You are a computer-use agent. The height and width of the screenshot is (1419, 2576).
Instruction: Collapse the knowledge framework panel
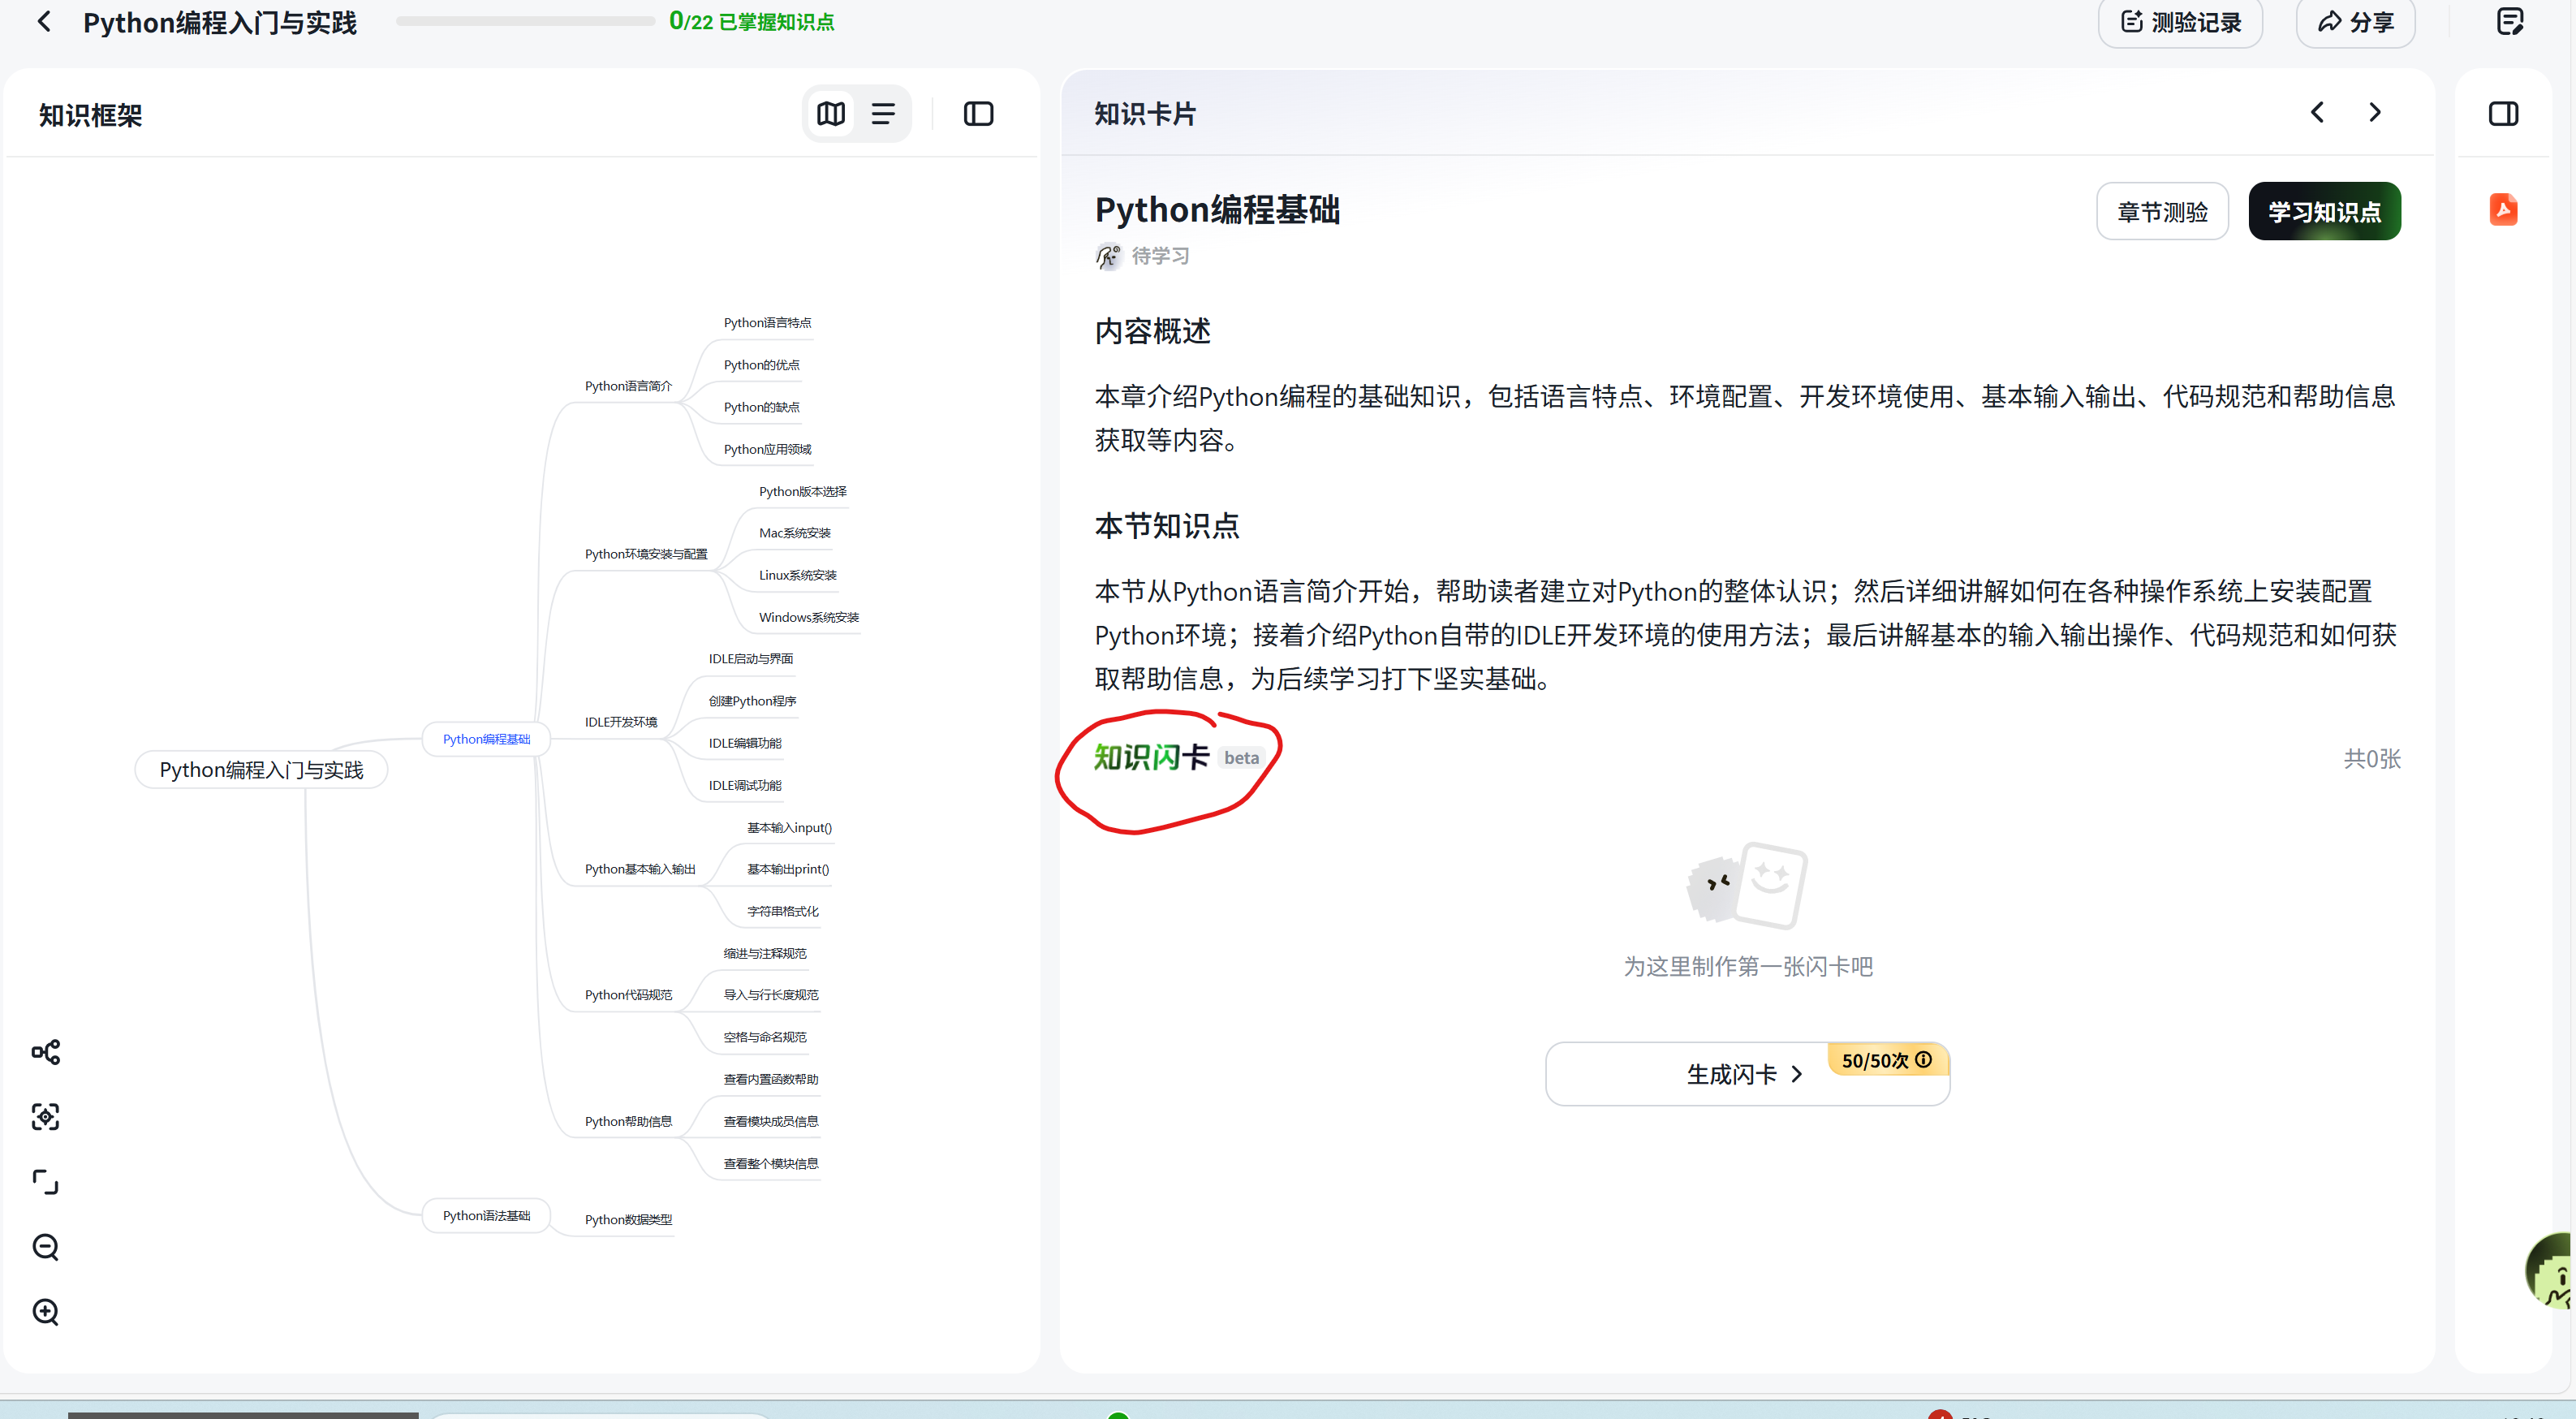978,114
